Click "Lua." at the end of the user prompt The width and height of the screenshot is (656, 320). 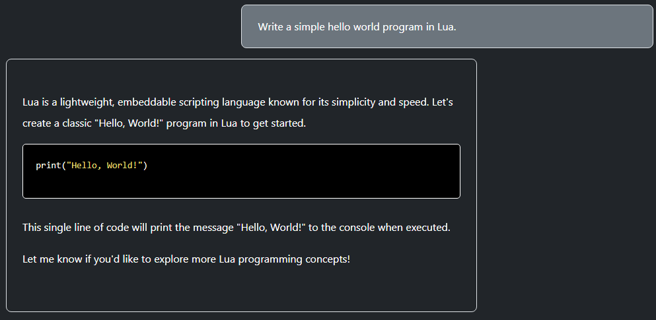click(x=447, y=27)
